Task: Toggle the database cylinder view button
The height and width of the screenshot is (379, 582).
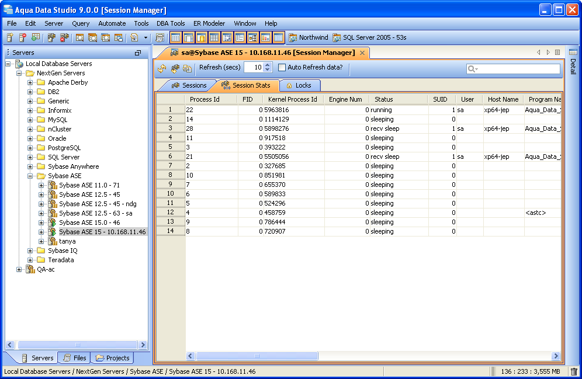Action: pos(201,37)
